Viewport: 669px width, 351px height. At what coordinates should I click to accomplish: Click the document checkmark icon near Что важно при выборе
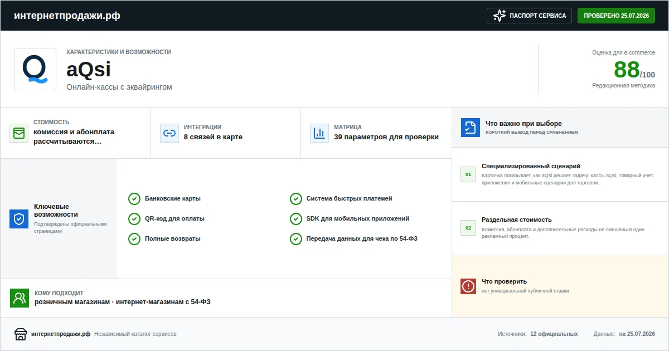coord(471,128)
